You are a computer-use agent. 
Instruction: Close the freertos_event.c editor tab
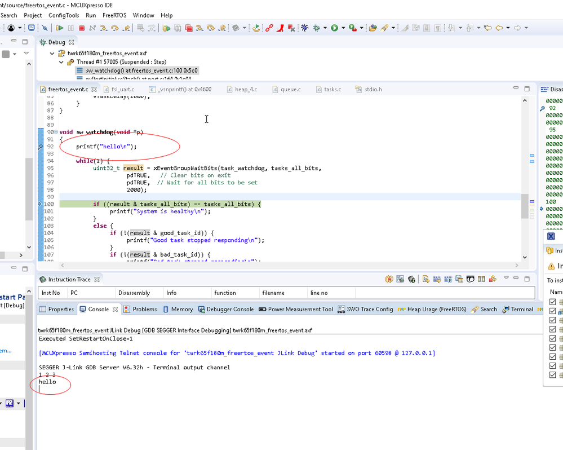coord(94,90)
